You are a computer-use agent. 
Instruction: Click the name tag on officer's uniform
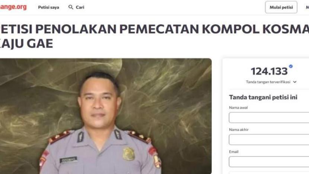click(69, 160)
